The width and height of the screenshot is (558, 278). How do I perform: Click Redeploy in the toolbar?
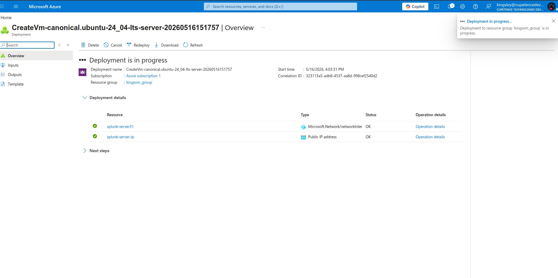click(138, 45)
